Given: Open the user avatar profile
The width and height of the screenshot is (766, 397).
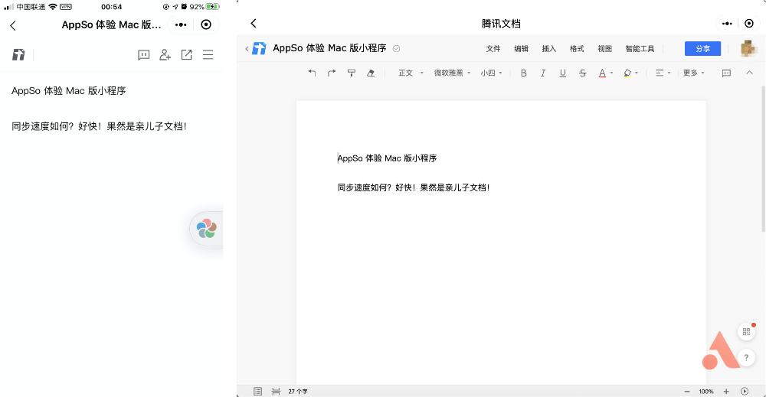Looking at the screenshot, I should (749, 48).
